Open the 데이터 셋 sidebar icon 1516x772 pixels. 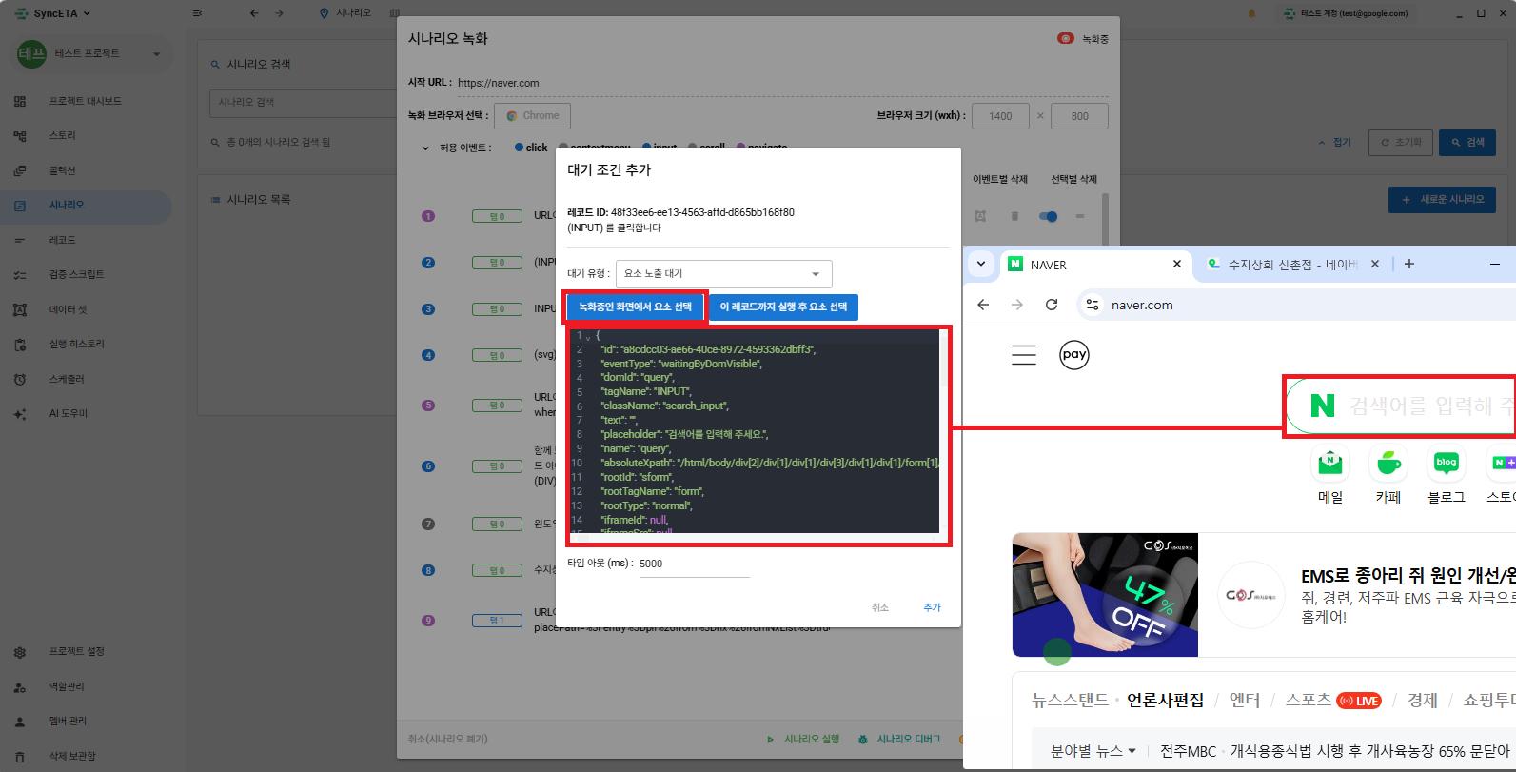pyautogui.click(x=20, y=309)
